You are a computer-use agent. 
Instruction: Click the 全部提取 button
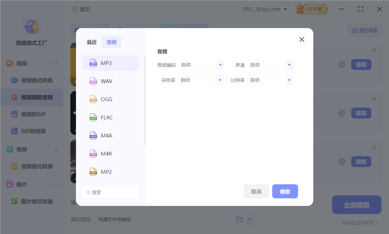(356, 205)
